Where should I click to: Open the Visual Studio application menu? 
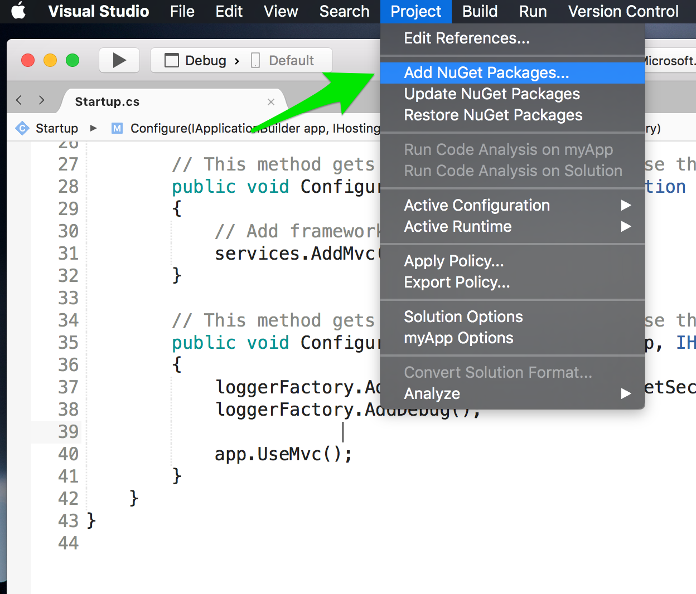tap(99, 11)
